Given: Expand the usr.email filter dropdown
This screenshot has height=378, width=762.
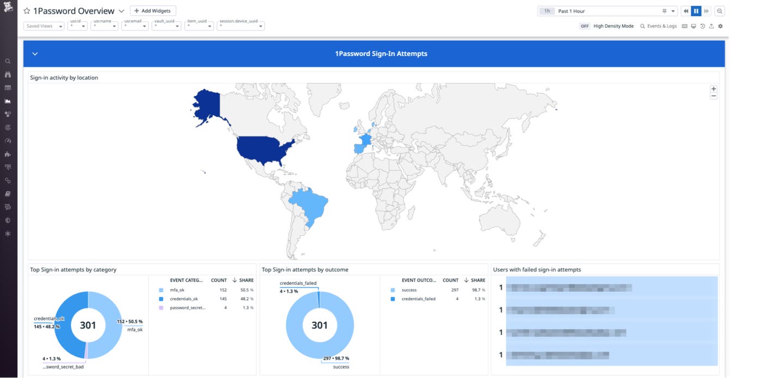Looking at the screenshot, I should point(135,26).
